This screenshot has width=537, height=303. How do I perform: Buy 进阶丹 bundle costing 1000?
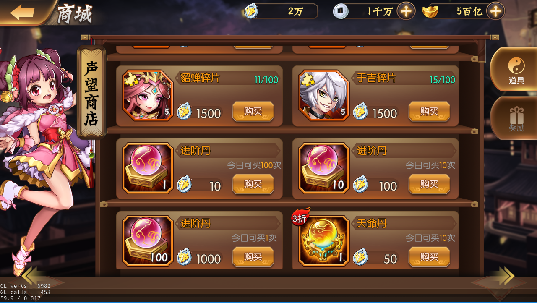[253, 257]
